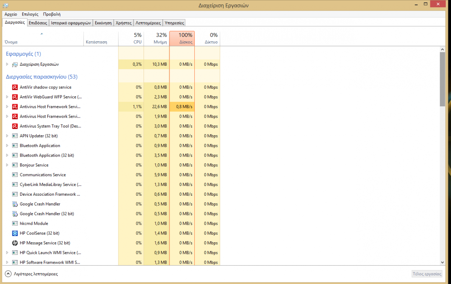Switch to the Λεπτομέρειες tab
Image resolution: width=451 pixels, height=284 pixels.
[148, 23]
